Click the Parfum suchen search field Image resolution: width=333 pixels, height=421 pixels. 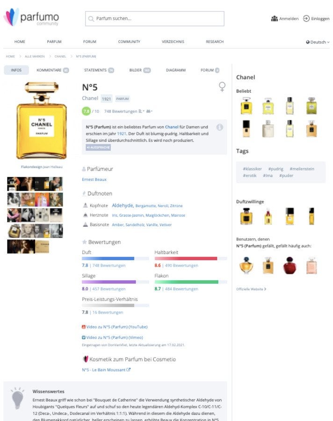click(155, 19)
